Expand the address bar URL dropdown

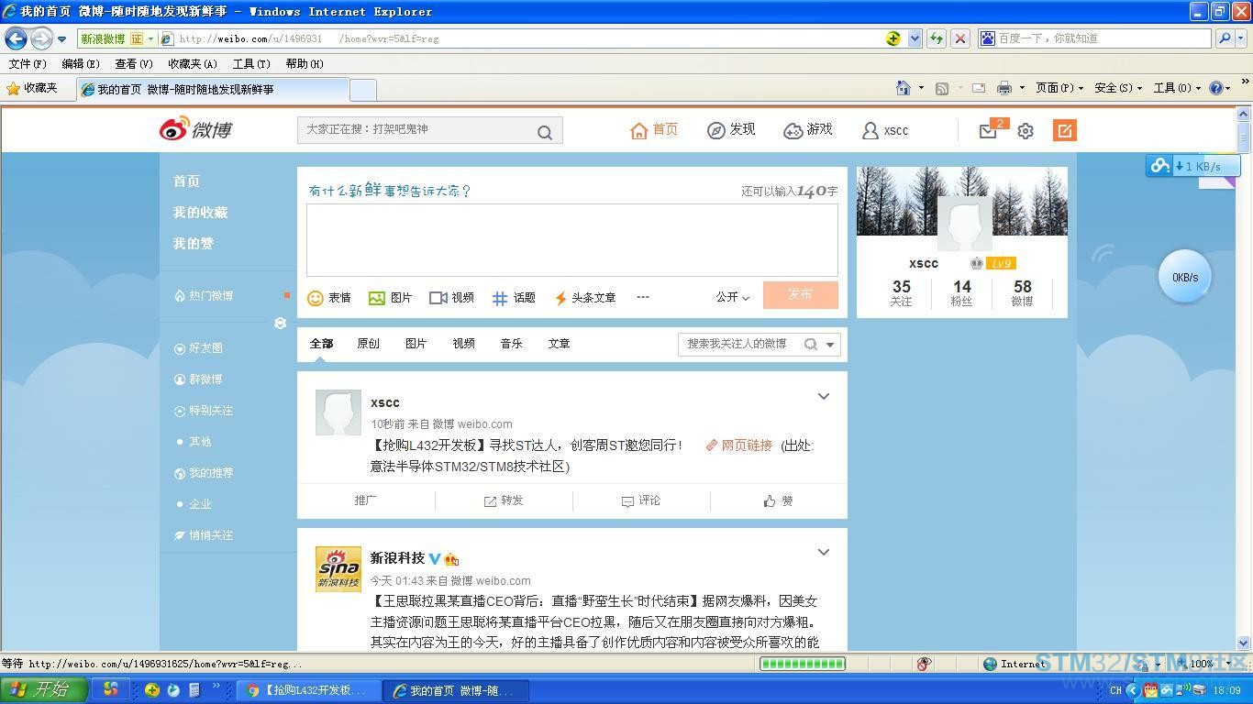click(915, 38)
